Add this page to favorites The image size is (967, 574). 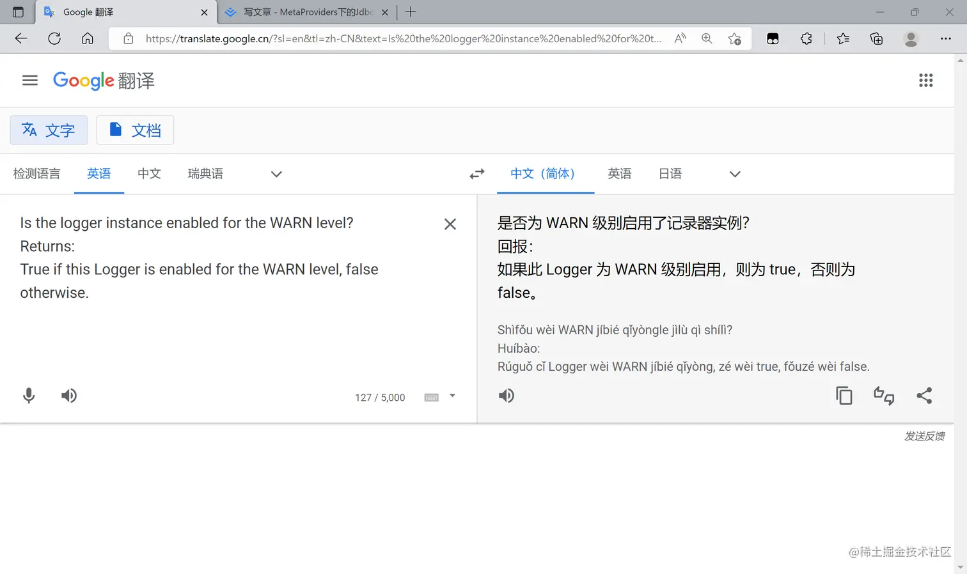(735, 39)
